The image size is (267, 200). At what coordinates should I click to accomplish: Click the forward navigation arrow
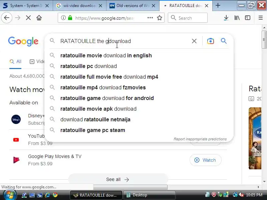pos(18,18)
